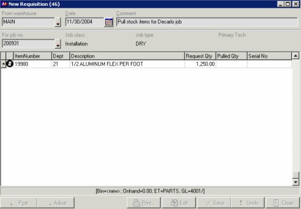Maximize the New Requisition window
Viewport: 301px width, 209px height.
pos(288,4)
